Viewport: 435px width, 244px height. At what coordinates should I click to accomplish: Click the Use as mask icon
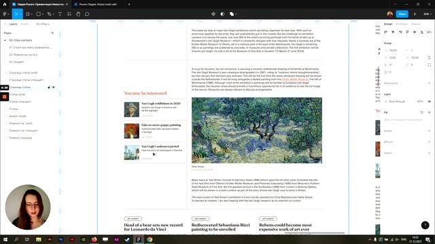coord(222,14)
